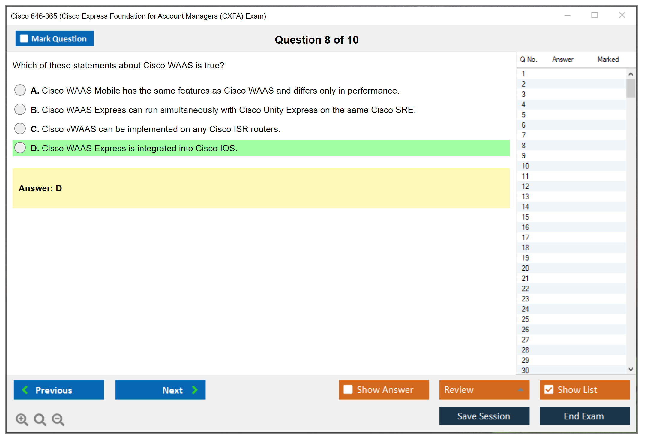
Task: Uncheck the Show List checkbox
Action: pos(549,389)
